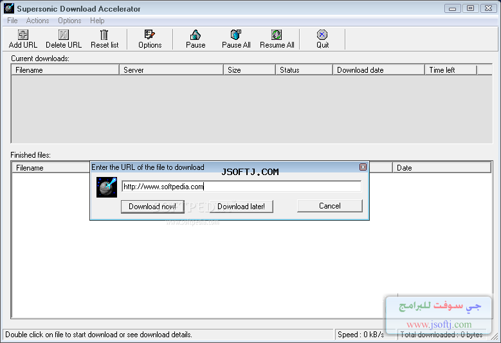Click the 'Double click on file' status message
The width and height of the screenshot is (501, 343).
(99, 335)
